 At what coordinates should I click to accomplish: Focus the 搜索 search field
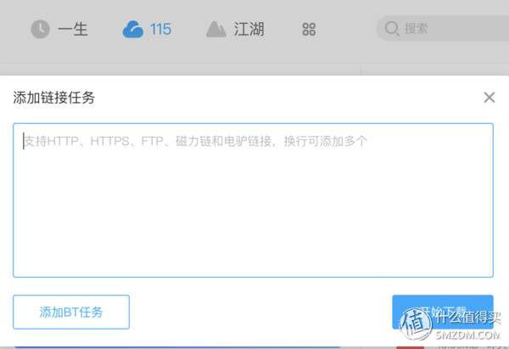tap(443, 29)
